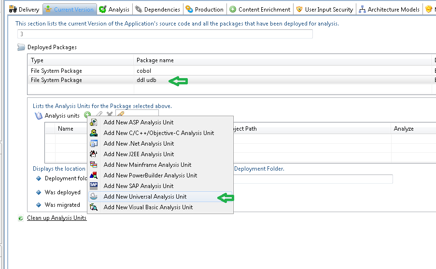This screenshot has height=269, width=436.
Task: Go to the Content Enrichment tab
Action: 260,9
